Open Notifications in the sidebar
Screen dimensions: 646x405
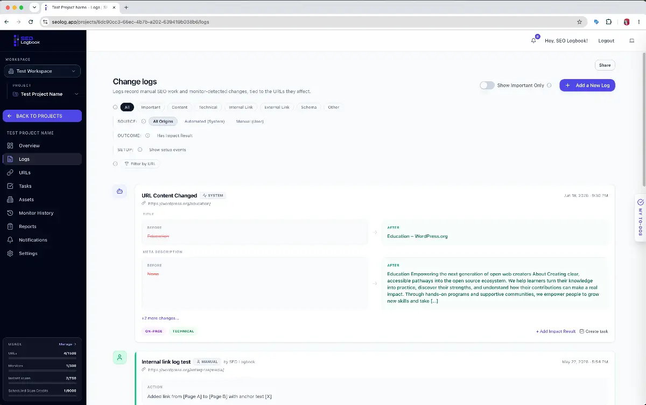click(42, 240)
